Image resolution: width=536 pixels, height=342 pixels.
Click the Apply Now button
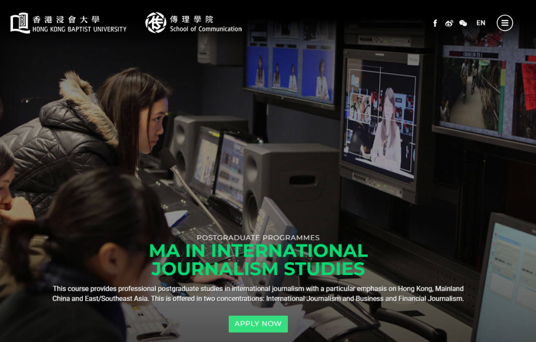point(258,324)
